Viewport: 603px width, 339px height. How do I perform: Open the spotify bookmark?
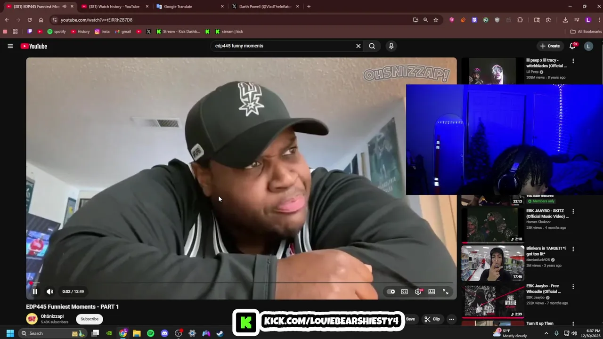pyautogui.click(x=57, y=32)
